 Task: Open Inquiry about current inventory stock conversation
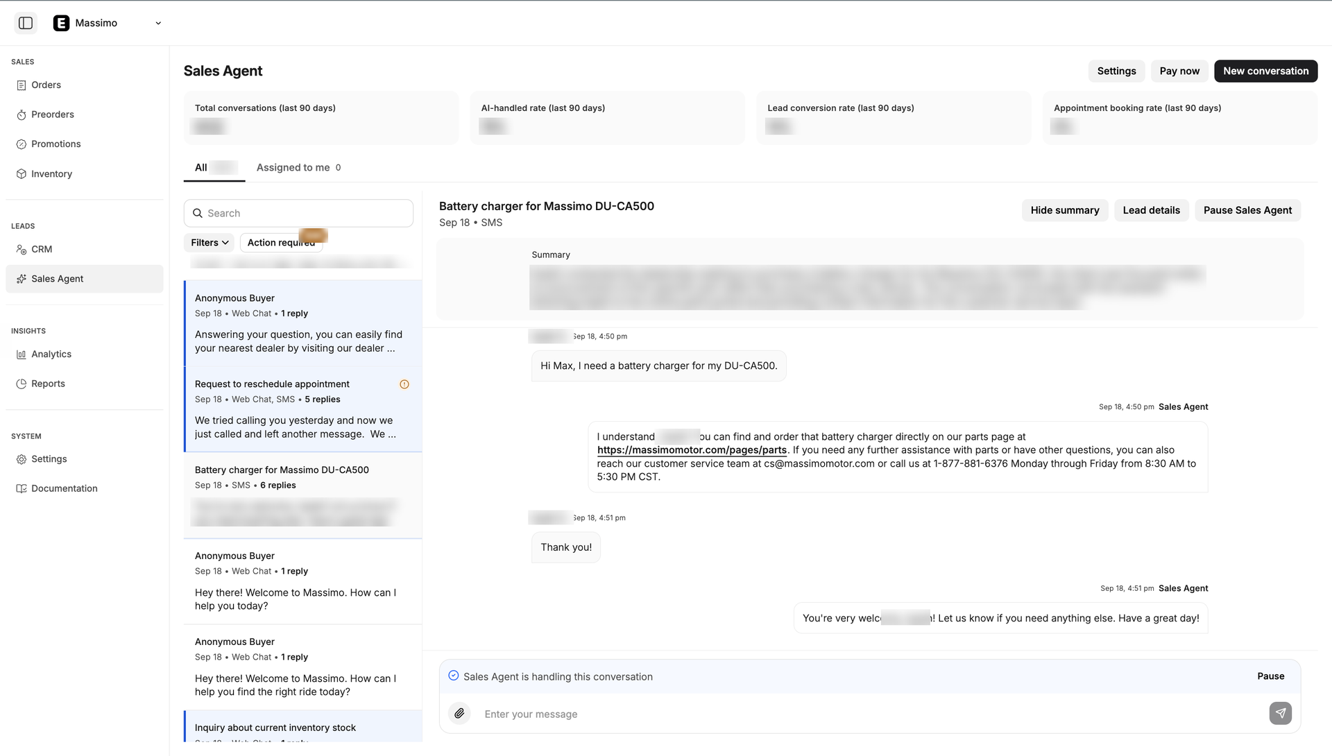pyautogui.click(x=303, y=727)
